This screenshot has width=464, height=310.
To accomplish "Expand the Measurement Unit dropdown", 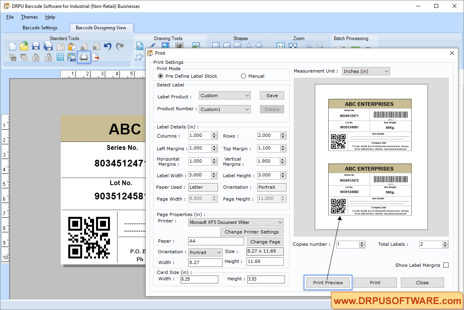I will coord(366,71).
